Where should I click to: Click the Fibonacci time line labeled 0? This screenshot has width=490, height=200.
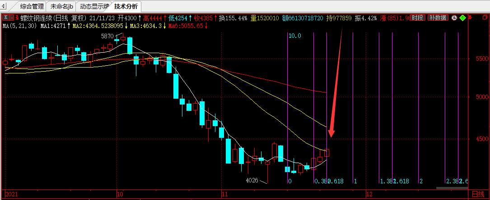pos(288,108)
